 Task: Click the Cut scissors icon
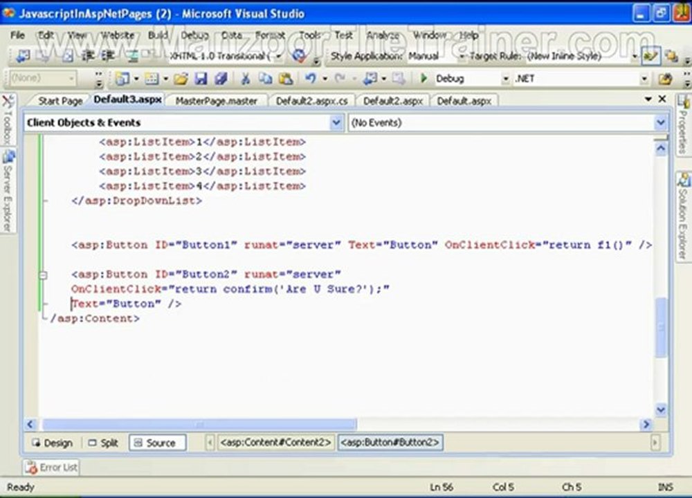coord(246,79)
